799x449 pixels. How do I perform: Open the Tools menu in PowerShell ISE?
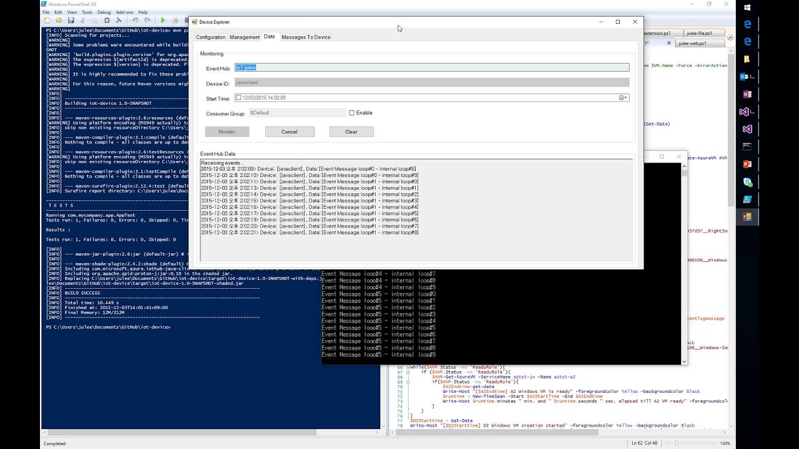[x=87, y=12]
